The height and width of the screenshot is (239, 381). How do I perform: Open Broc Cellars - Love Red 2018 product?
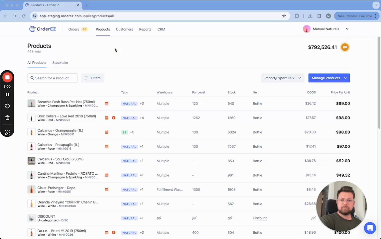pos(66,116)
